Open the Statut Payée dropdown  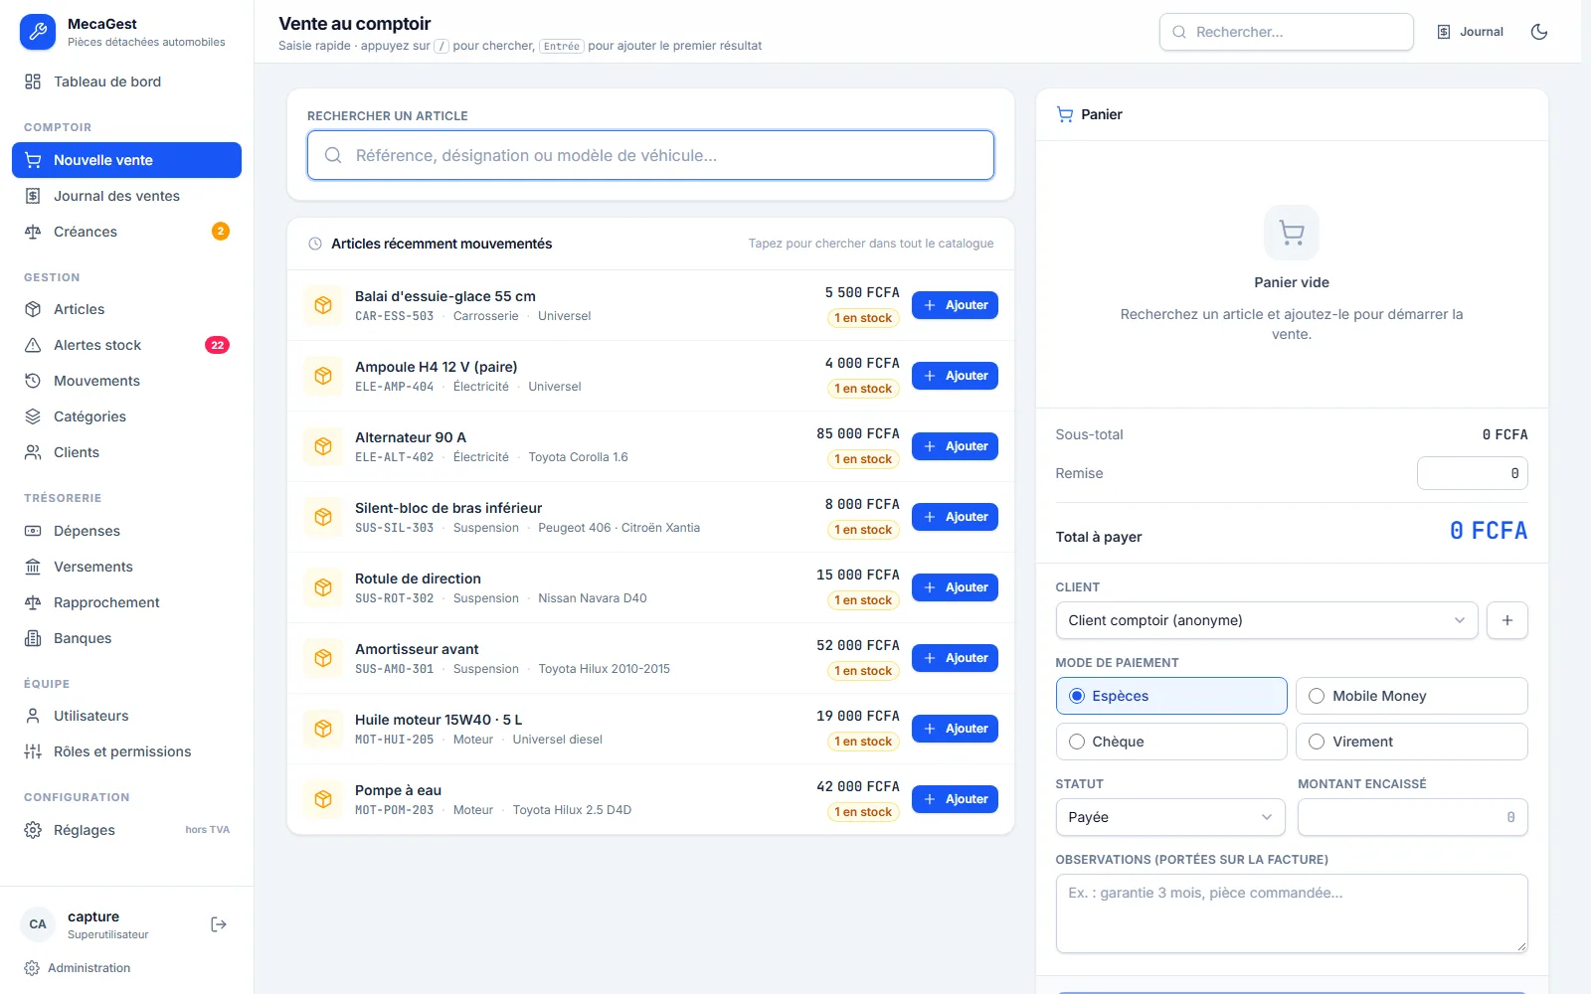1170,817
